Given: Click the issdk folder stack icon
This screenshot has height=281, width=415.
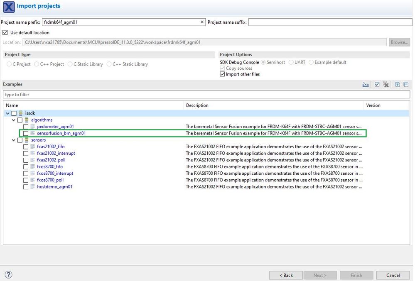Looking at the screenshot, I should [x=21, y=113].
